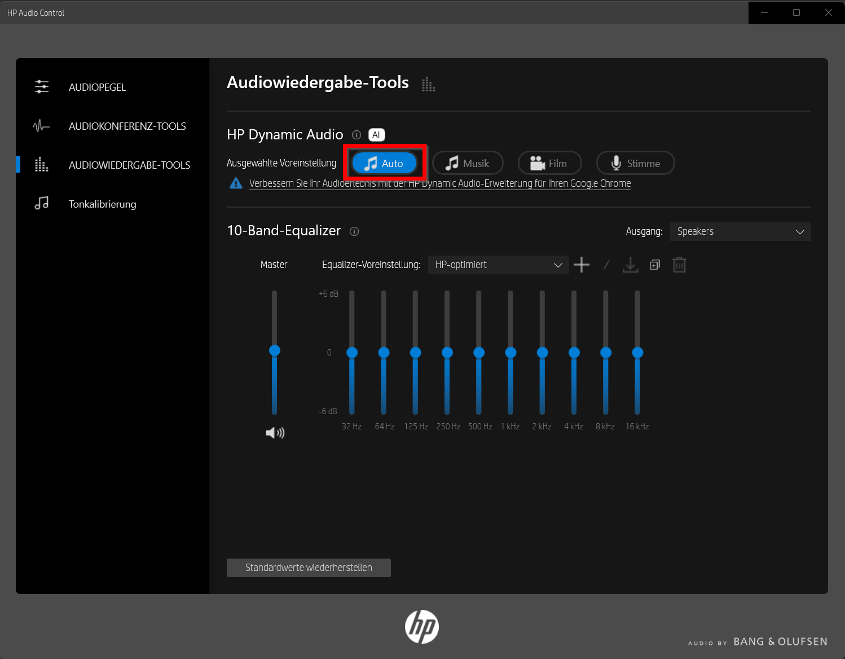Close the HP Audio Control window

(x=829, y=12)
